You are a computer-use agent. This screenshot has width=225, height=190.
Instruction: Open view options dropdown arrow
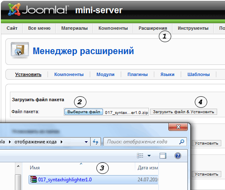point(149,156)
